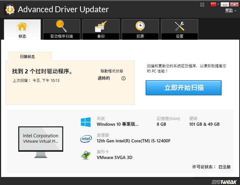Image resolution: width=240 pixels, height=185 pixels.
Task: Click the Windows logo system icon
Action: pos(86,122)
